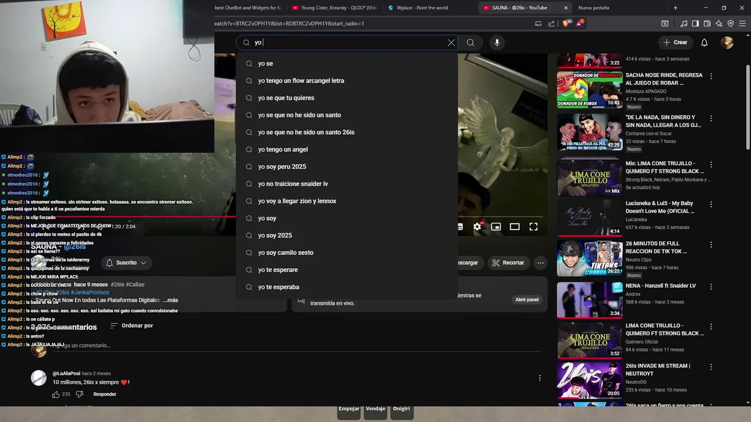The width and height of the screenshot is (751, 422).
Task: Toggle the browser sidebar panel
Action: pyautogui.click(x=695, y=23)
